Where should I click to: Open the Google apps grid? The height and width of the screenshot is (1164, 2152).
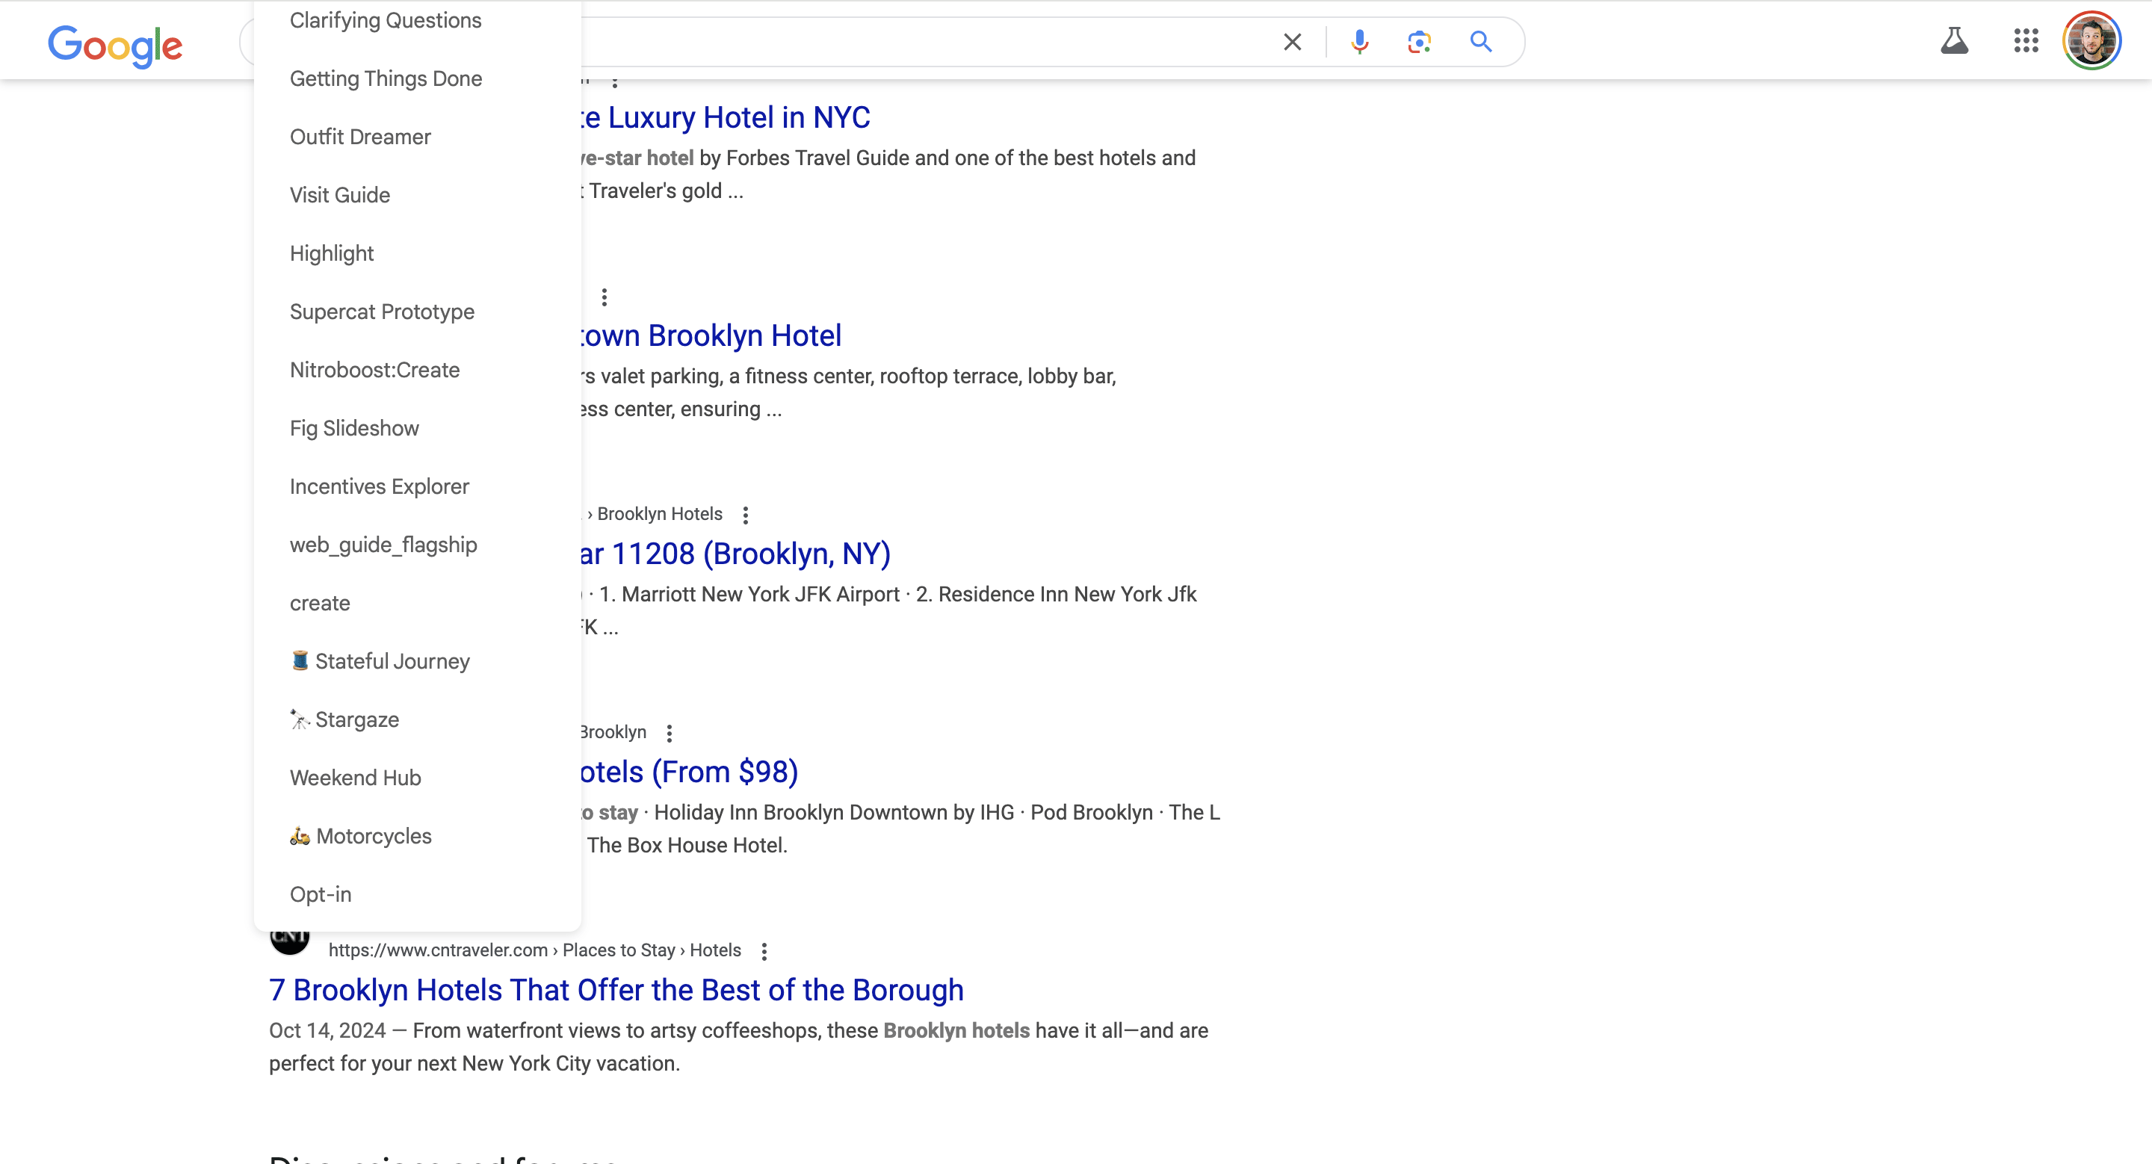click(2026, 41)
